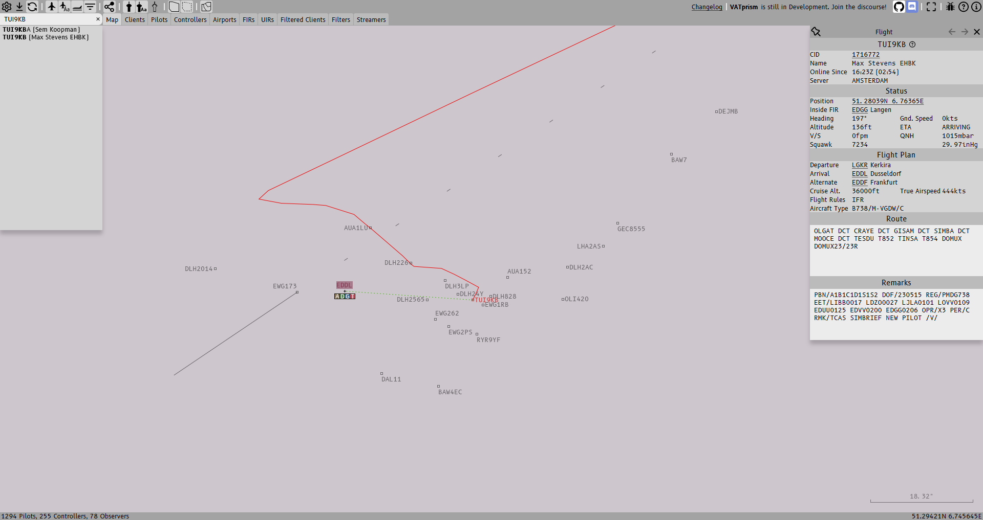Toggle controller tower display on map
Image resolution: width=983 pixels, height=520 pixels.
[x=129, y=7]
